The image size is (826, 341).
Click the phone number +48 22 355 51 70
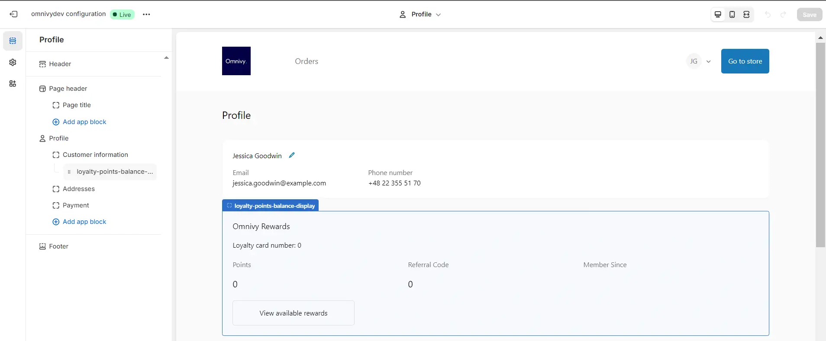coord(394,183)
